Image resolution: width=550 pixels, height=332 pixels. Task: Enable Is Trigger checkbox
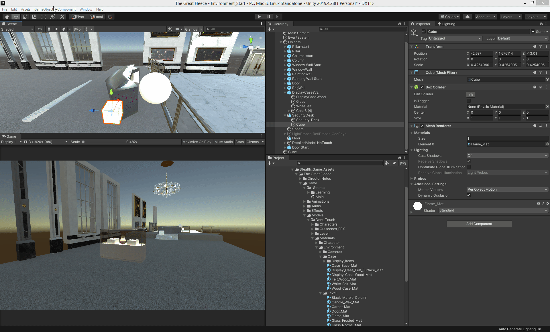point(469,101)
